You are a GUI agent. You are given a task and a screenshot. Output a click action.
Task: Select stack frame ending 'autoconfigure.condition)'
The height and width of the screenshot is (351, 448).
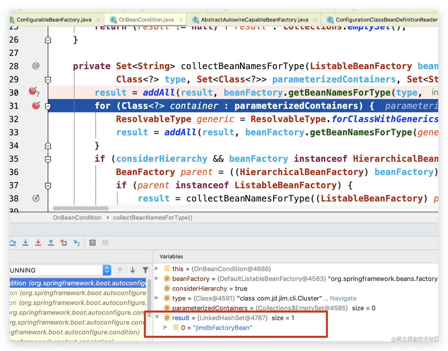(78, 332)
